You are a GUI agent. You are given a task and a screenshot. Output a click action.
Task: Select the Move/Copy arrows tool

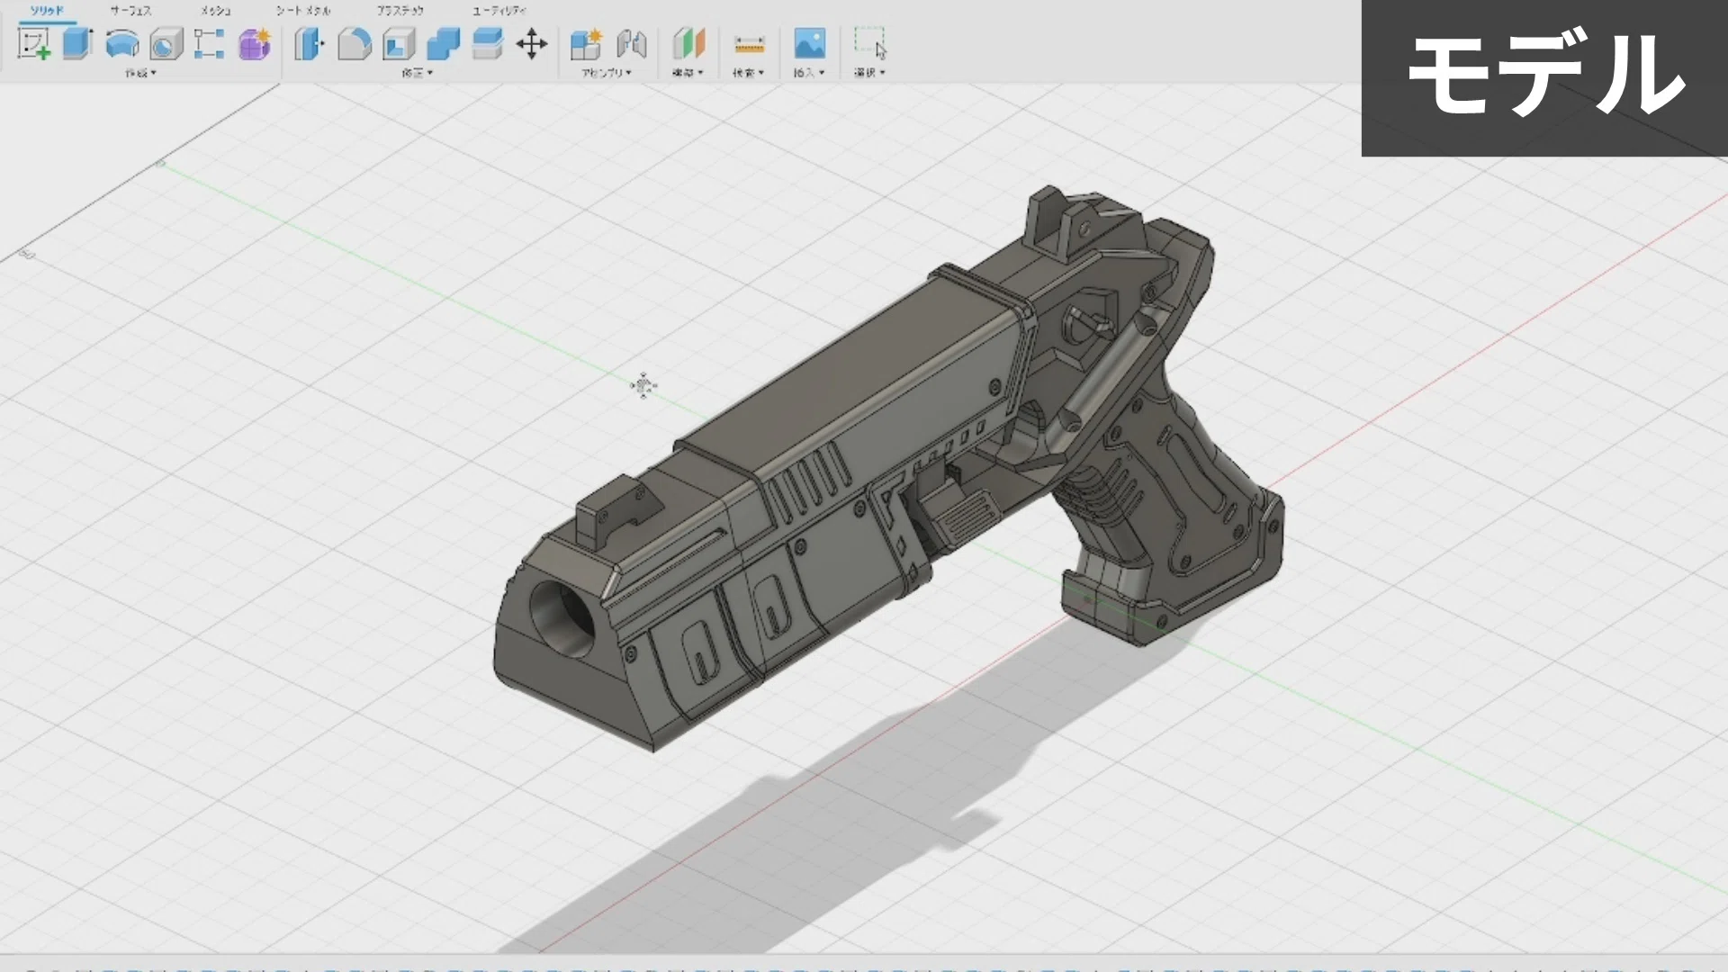532,43
